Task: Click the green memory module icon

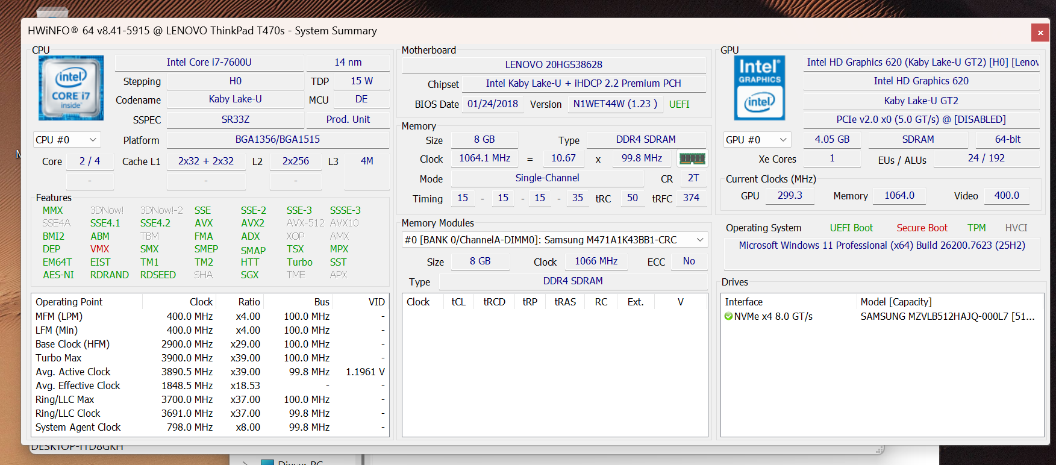Action: pyautogui.click(x=692, y=158)
